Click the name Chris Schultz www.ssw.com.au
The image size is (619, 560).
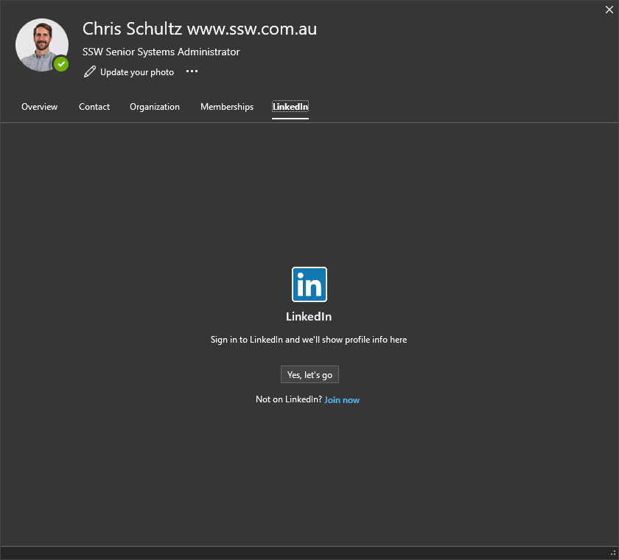pos(200,29)
